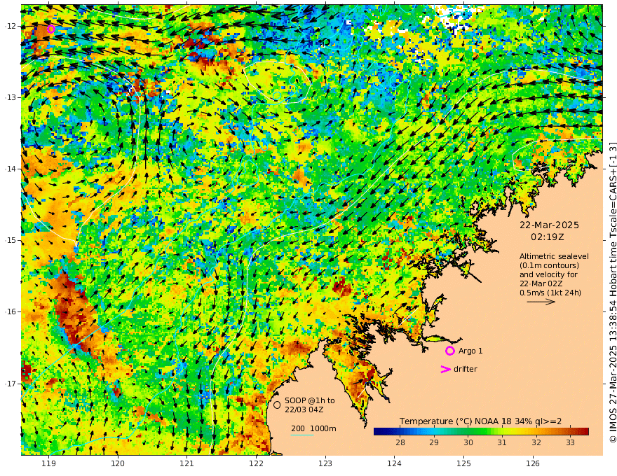Click colorbar tick label 33
Image resolution: width=617 pixels, height=476 pixels.
570,442
